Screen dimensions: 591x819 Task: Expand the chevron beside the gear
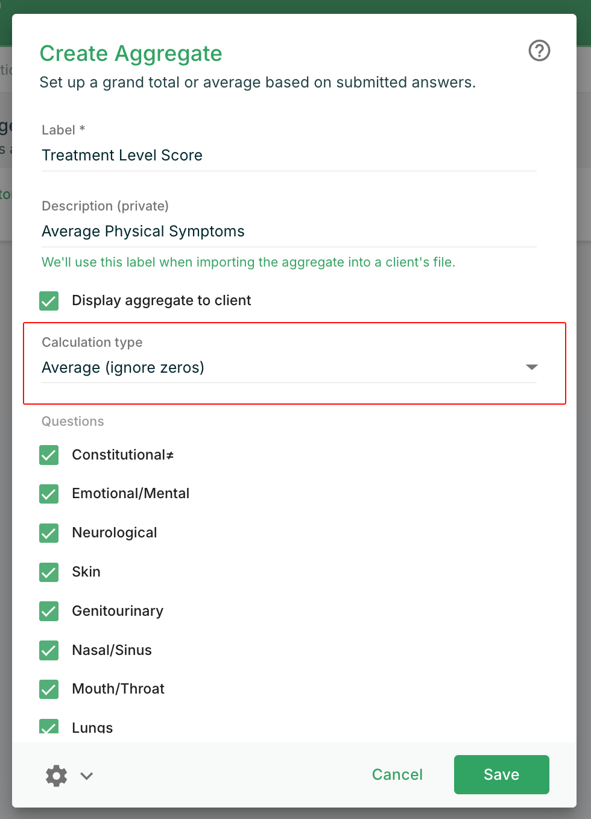(87, 776)
